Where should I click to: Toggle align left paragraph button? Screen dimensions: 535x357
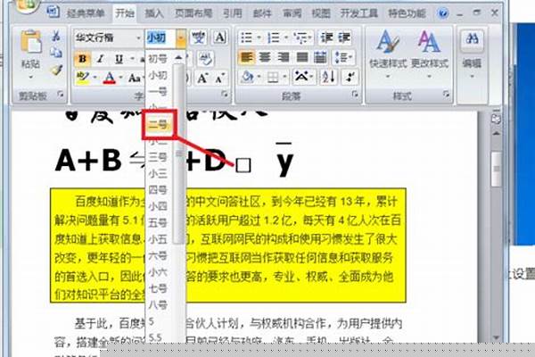[246, 58]
